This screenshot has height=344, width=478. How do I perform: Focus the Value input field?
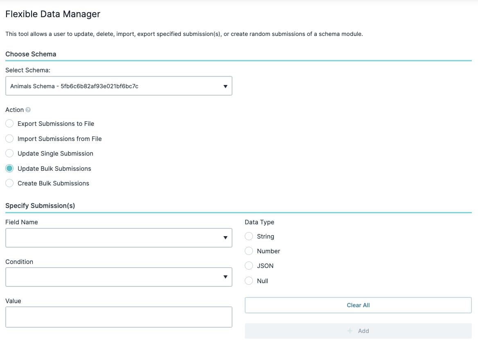tap(119, 317)
